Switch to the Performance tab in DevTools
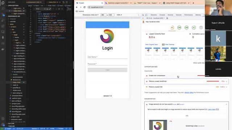The height and width of the screenshot is (130, 232). [188, 15]
